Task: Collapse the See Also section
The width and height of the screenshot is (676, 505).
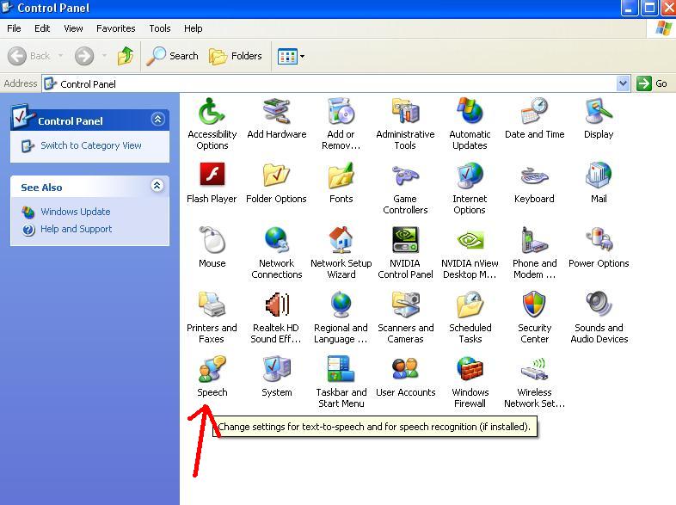Action: click(x=157, y=186)
